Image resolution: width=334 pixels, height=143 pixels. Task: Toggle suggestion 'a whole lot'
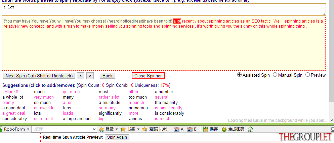13,97
